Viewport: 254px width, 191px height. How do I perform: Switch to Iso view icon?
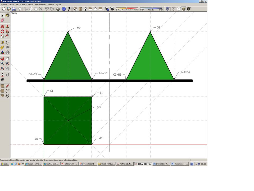click(x=75, y=9)
